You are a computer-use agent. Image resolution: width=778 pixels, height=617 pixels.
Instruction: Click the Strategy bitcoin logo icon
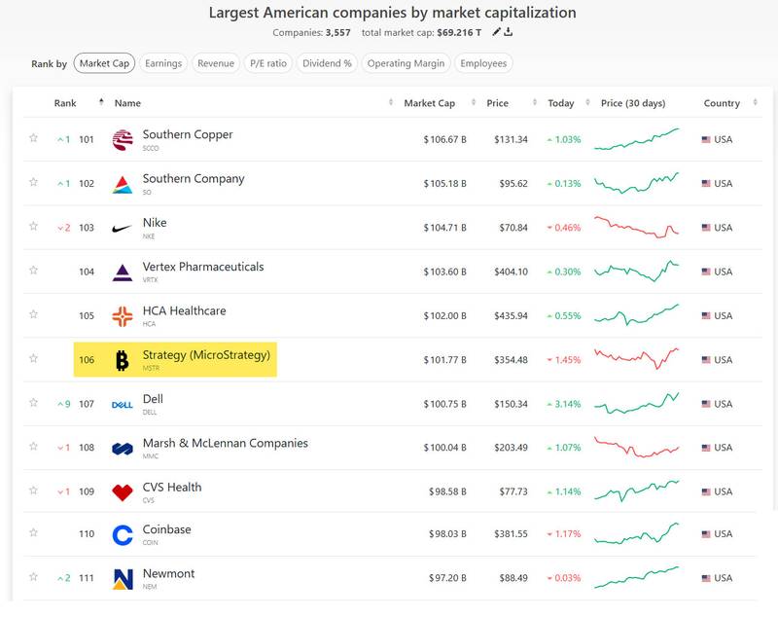[x=123, y=360]
